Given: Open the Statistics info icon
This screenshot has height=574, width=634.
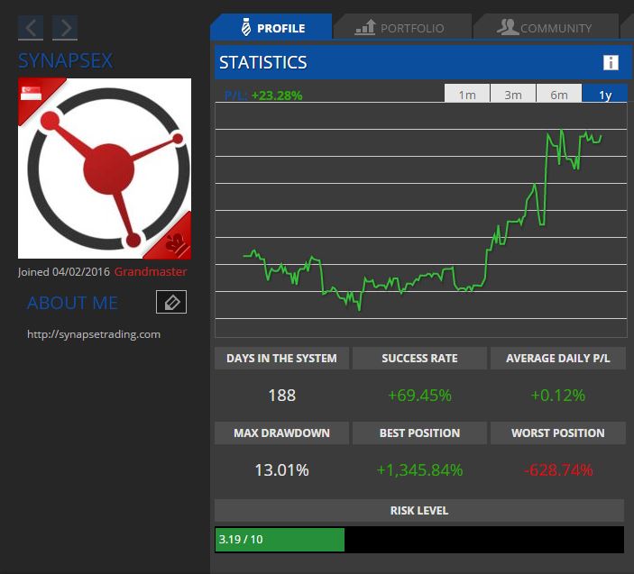Looking at the screenshot, I should pos(611,62).
